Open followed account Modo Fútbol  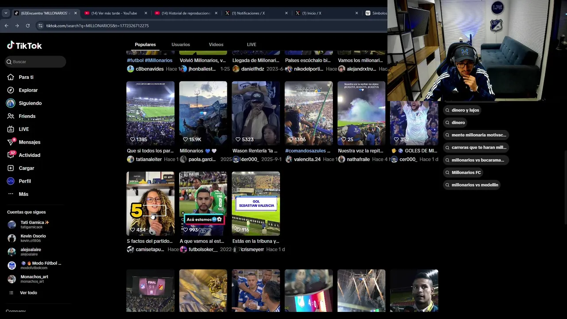(41, 265)
